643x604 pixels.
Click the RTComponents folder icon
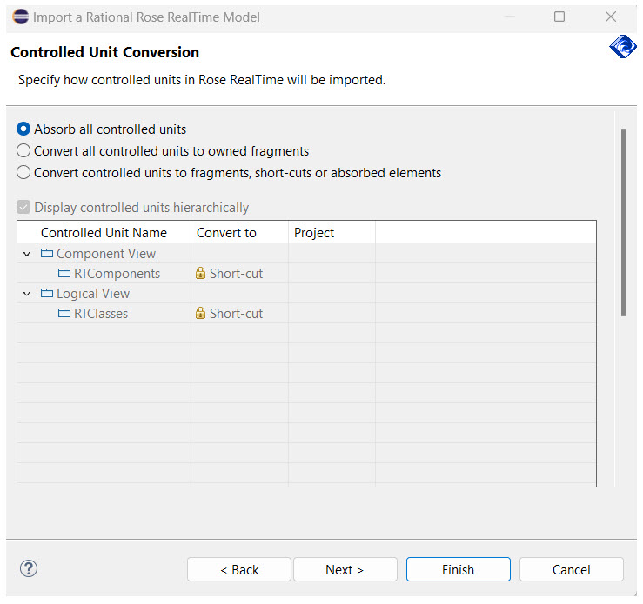(x=64, y=274)
